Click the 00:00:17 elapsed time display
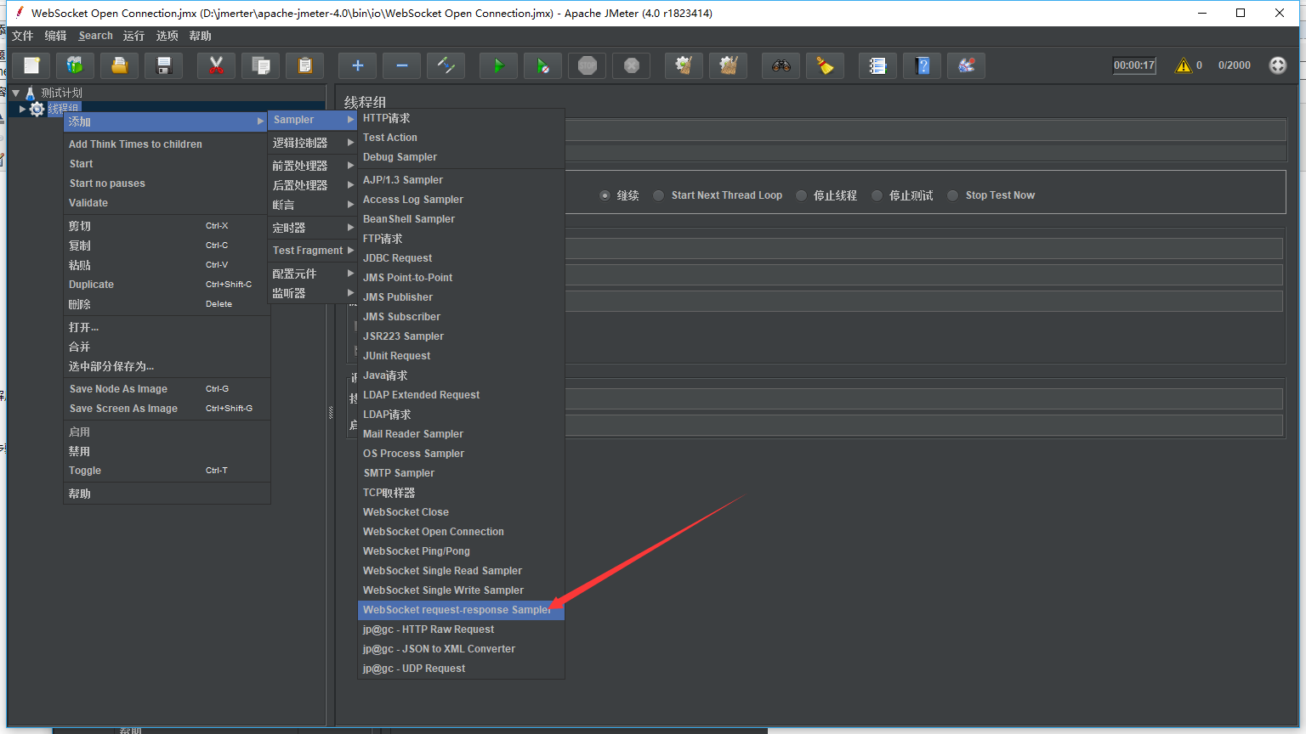 tap(1134, 65)
